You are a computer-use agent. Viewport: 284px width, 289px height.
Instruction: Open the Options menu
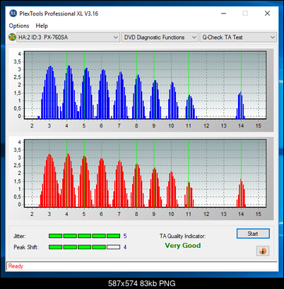19,25
